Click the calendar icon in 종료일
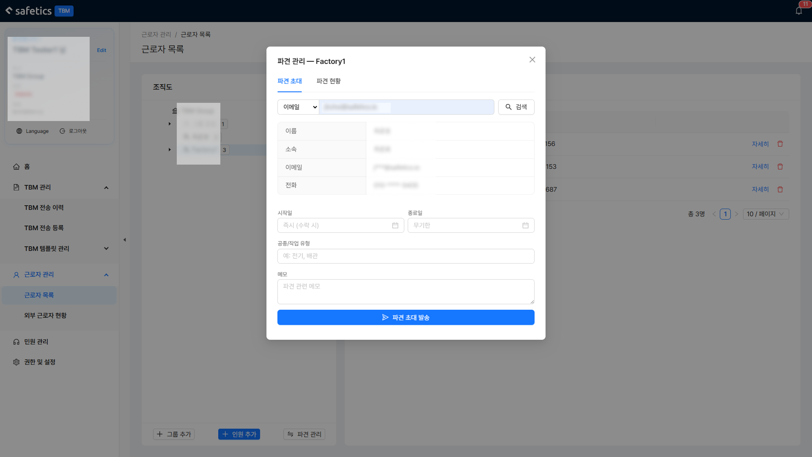This screenshot has height=457, width=812. point(525,226)
